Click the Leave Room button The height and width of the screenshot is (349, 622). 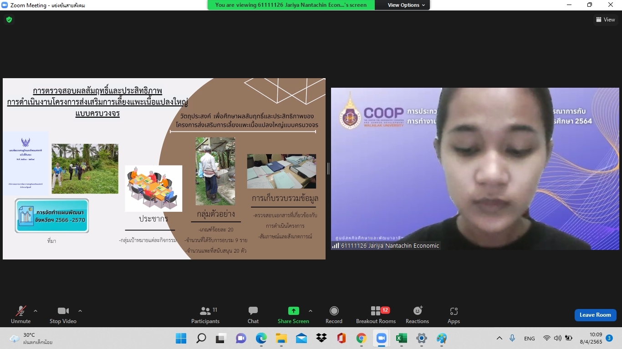(595, 315)
